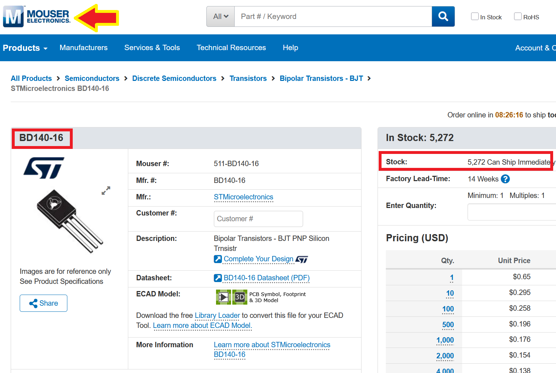Click the ST logo after Complete Your Design
The width and height of the screenshot is (556, 373).
pos(302,259)
